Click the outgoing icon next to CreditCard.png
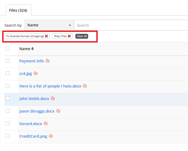The width and height of the screenshot is (188, 151). click(51, 136)
